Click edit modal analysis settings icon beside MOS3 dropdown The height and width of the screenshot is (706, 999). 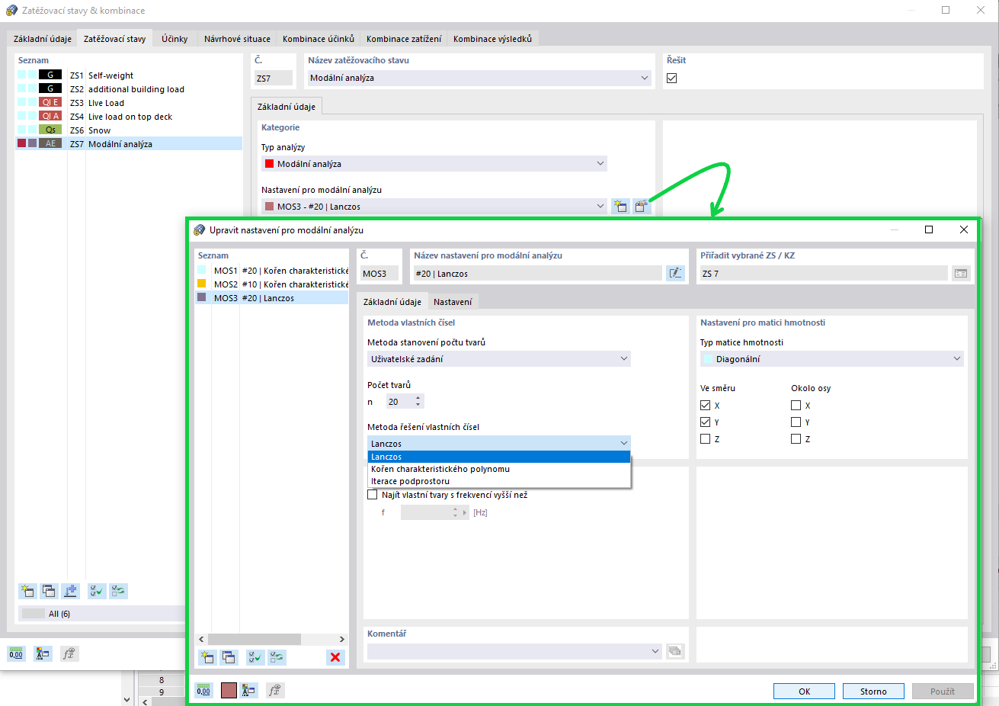pos(642,206)
